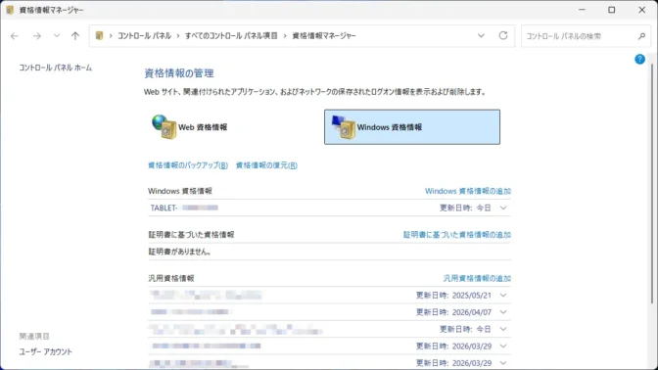
Task: Click 証明書に基づいた資格情報の追加 link
Action: 457,235
